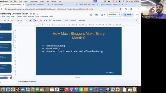
Task: Start the Slideshow
Action: (x=113, y=15)
